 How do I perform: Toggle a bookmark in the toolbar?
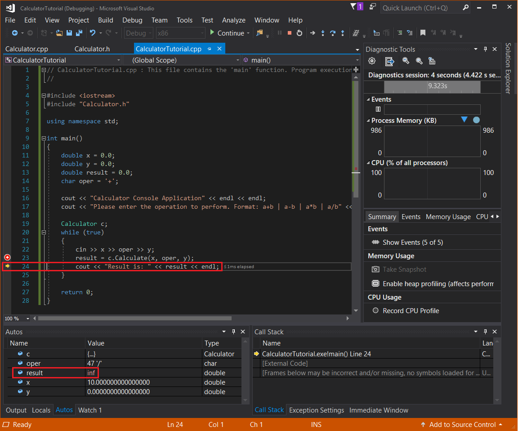point(423,32)
